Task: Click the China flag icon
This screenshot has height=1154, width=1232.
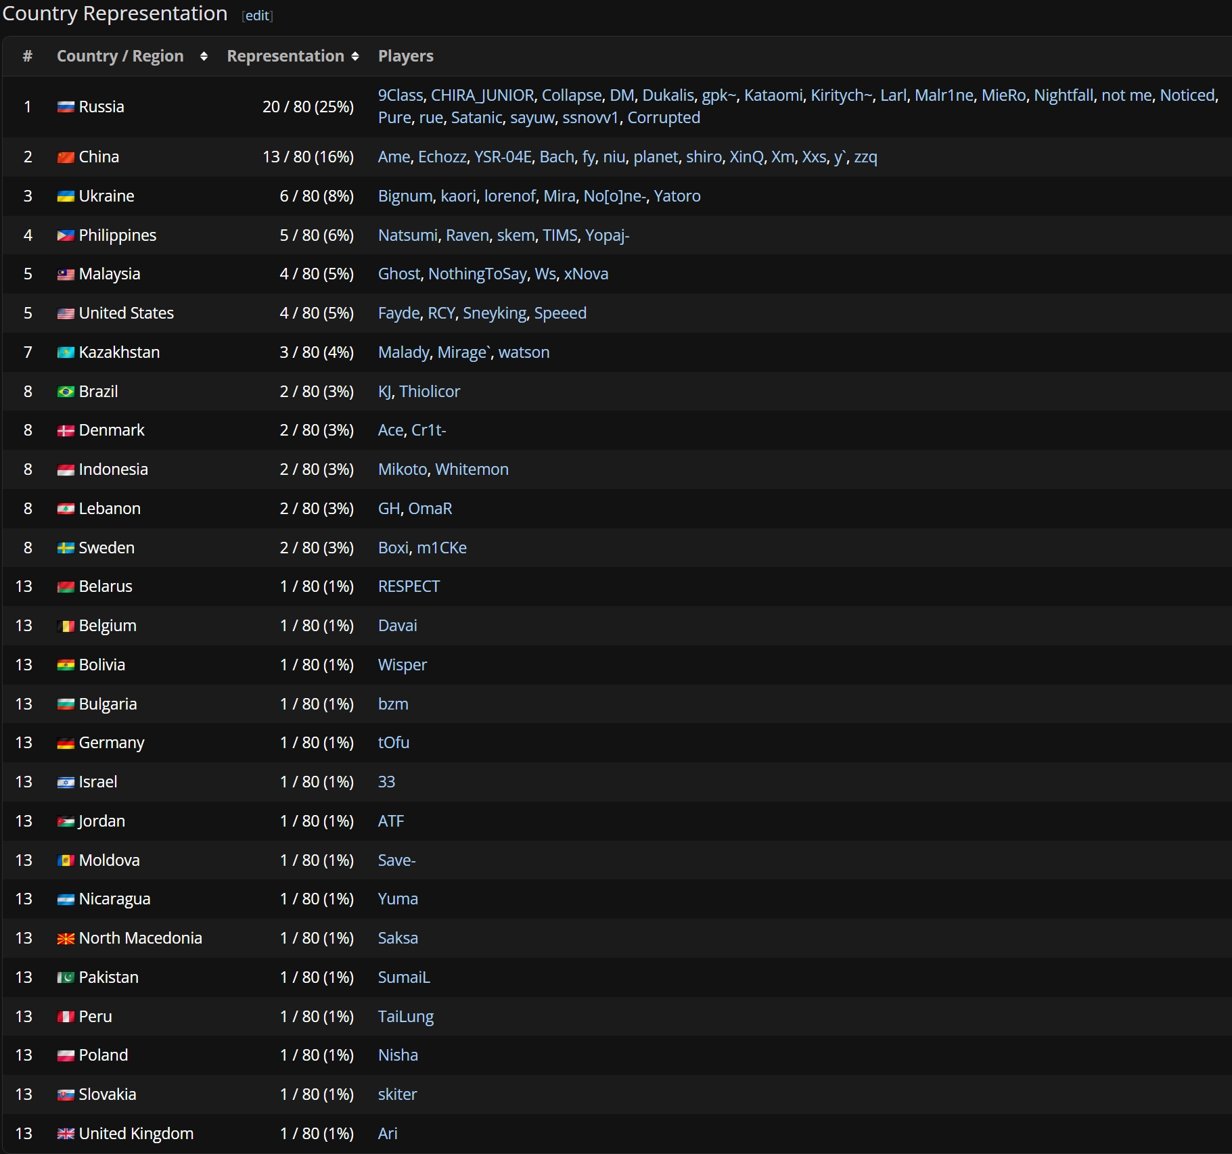Action: coord(66,157)
